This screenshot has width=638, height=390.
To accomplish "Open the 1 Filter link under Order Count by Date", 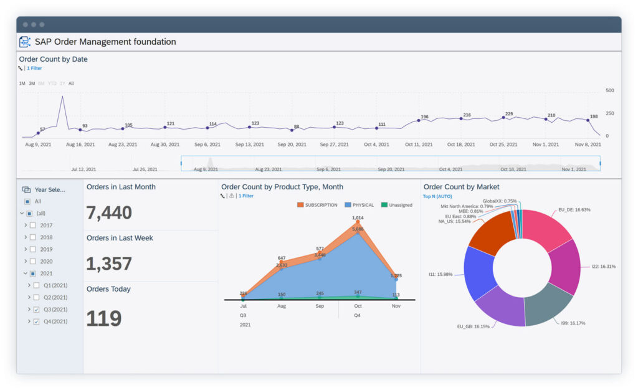I will [x=34, y=69].
